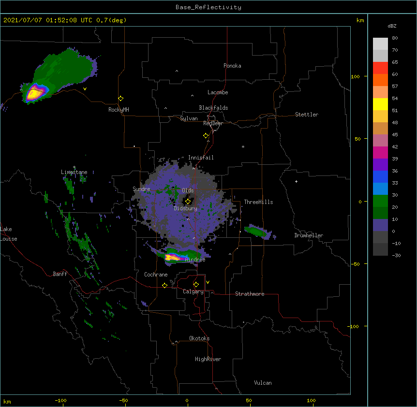The height and width of the screenshot is (407, 417).
Task: Click the 100 km mark on vertical axis
Action: point(355,76)
